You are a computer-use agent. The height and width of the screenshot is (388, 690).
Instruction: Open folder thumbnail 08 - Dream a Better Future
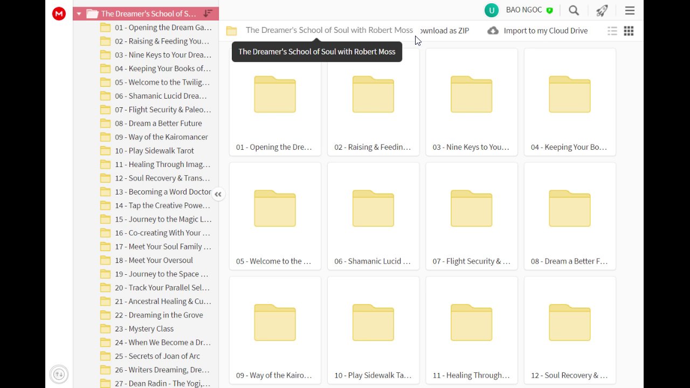click(570, 216)
